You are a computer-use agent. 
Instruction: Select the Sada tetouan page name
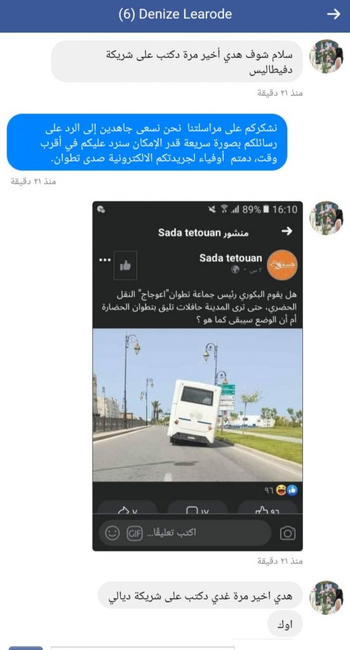point(231,258)
